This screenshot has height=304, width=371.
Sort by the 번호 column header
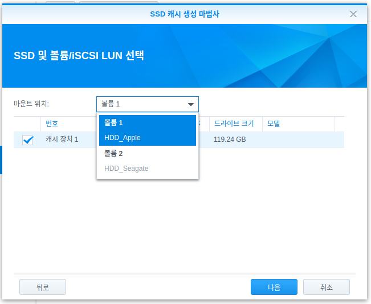(52, 124)
